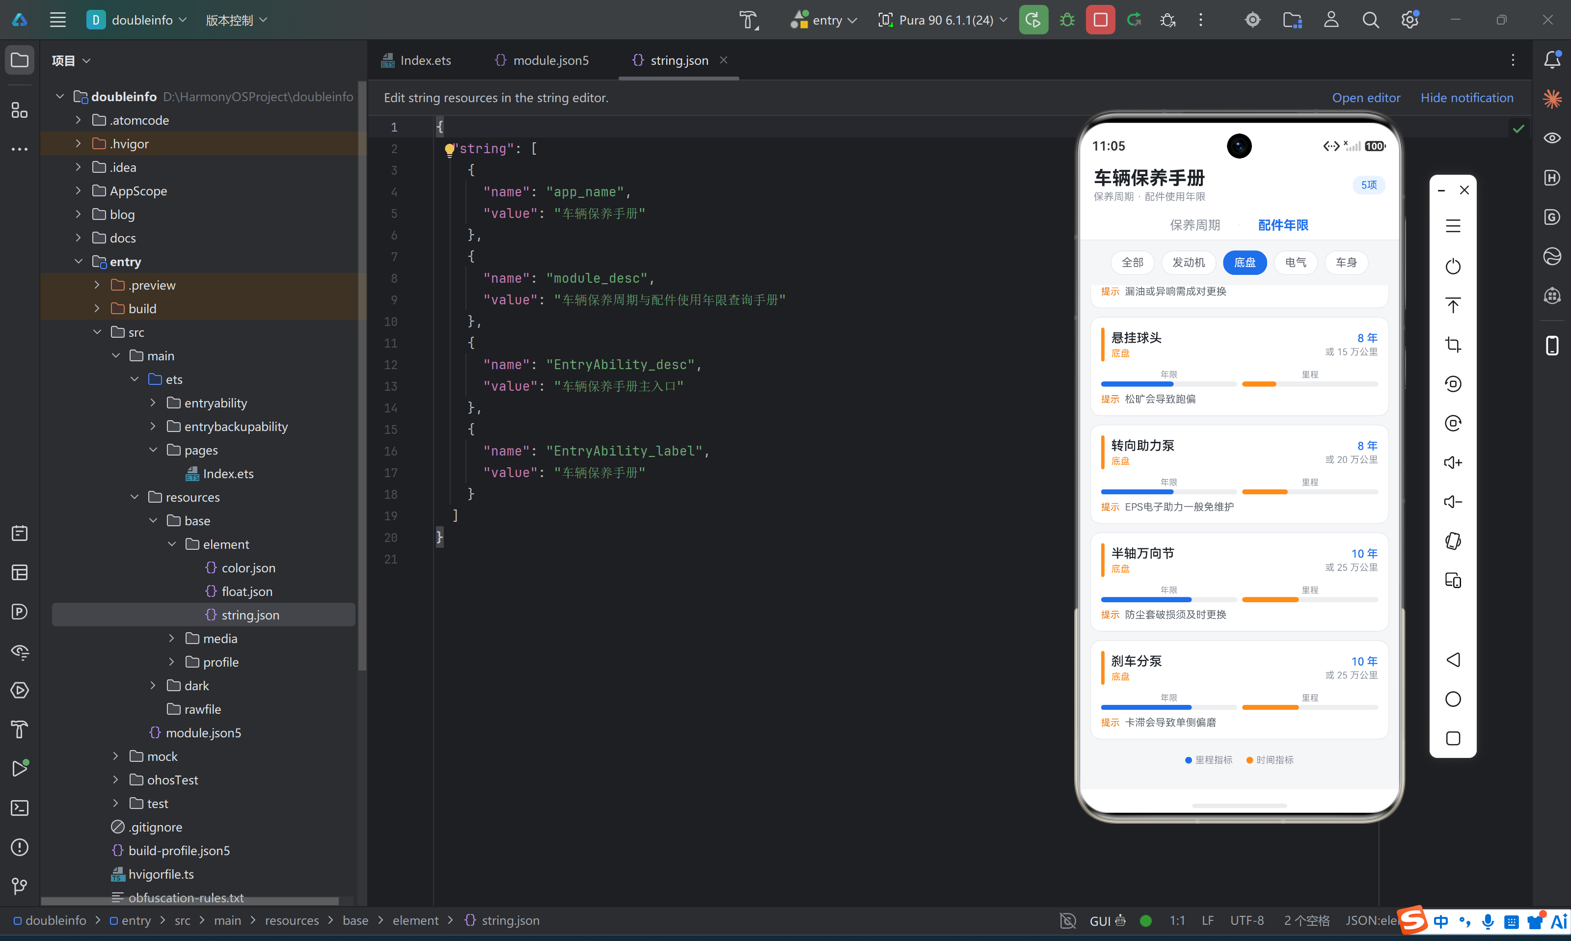Open 版本控制 dropdown menu
Viewport: 1571px width, 941px height.
[x=237, y=20]
